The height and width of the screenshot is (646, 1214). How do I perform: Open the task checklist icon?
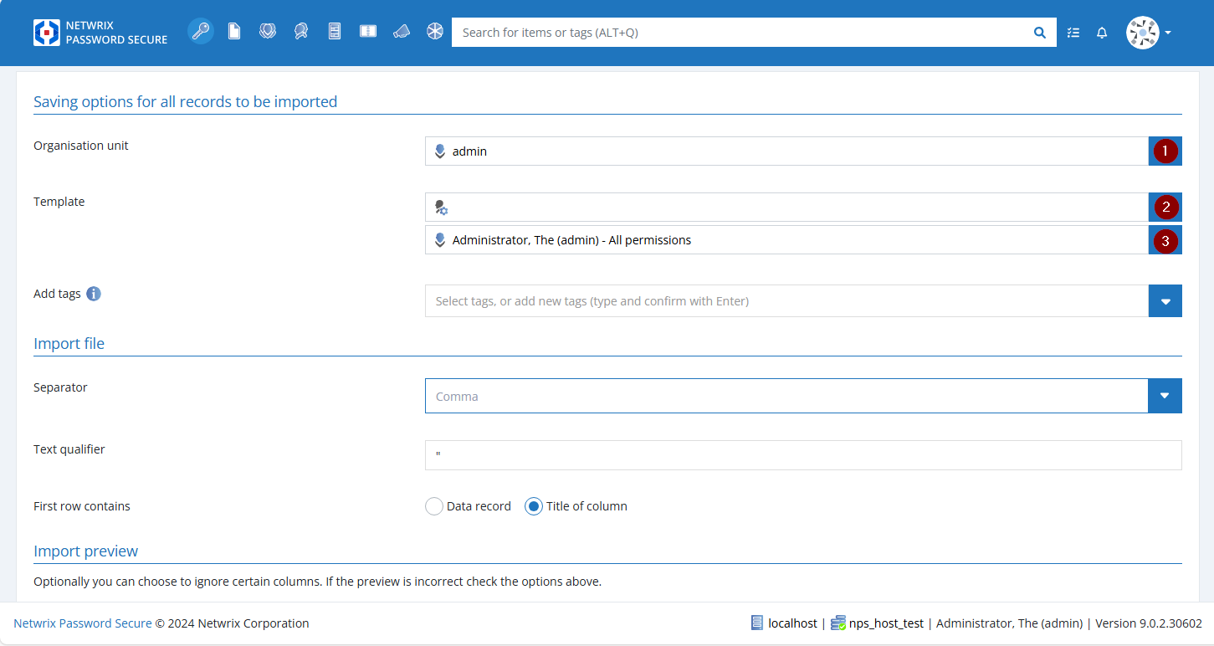[1073, 33]
